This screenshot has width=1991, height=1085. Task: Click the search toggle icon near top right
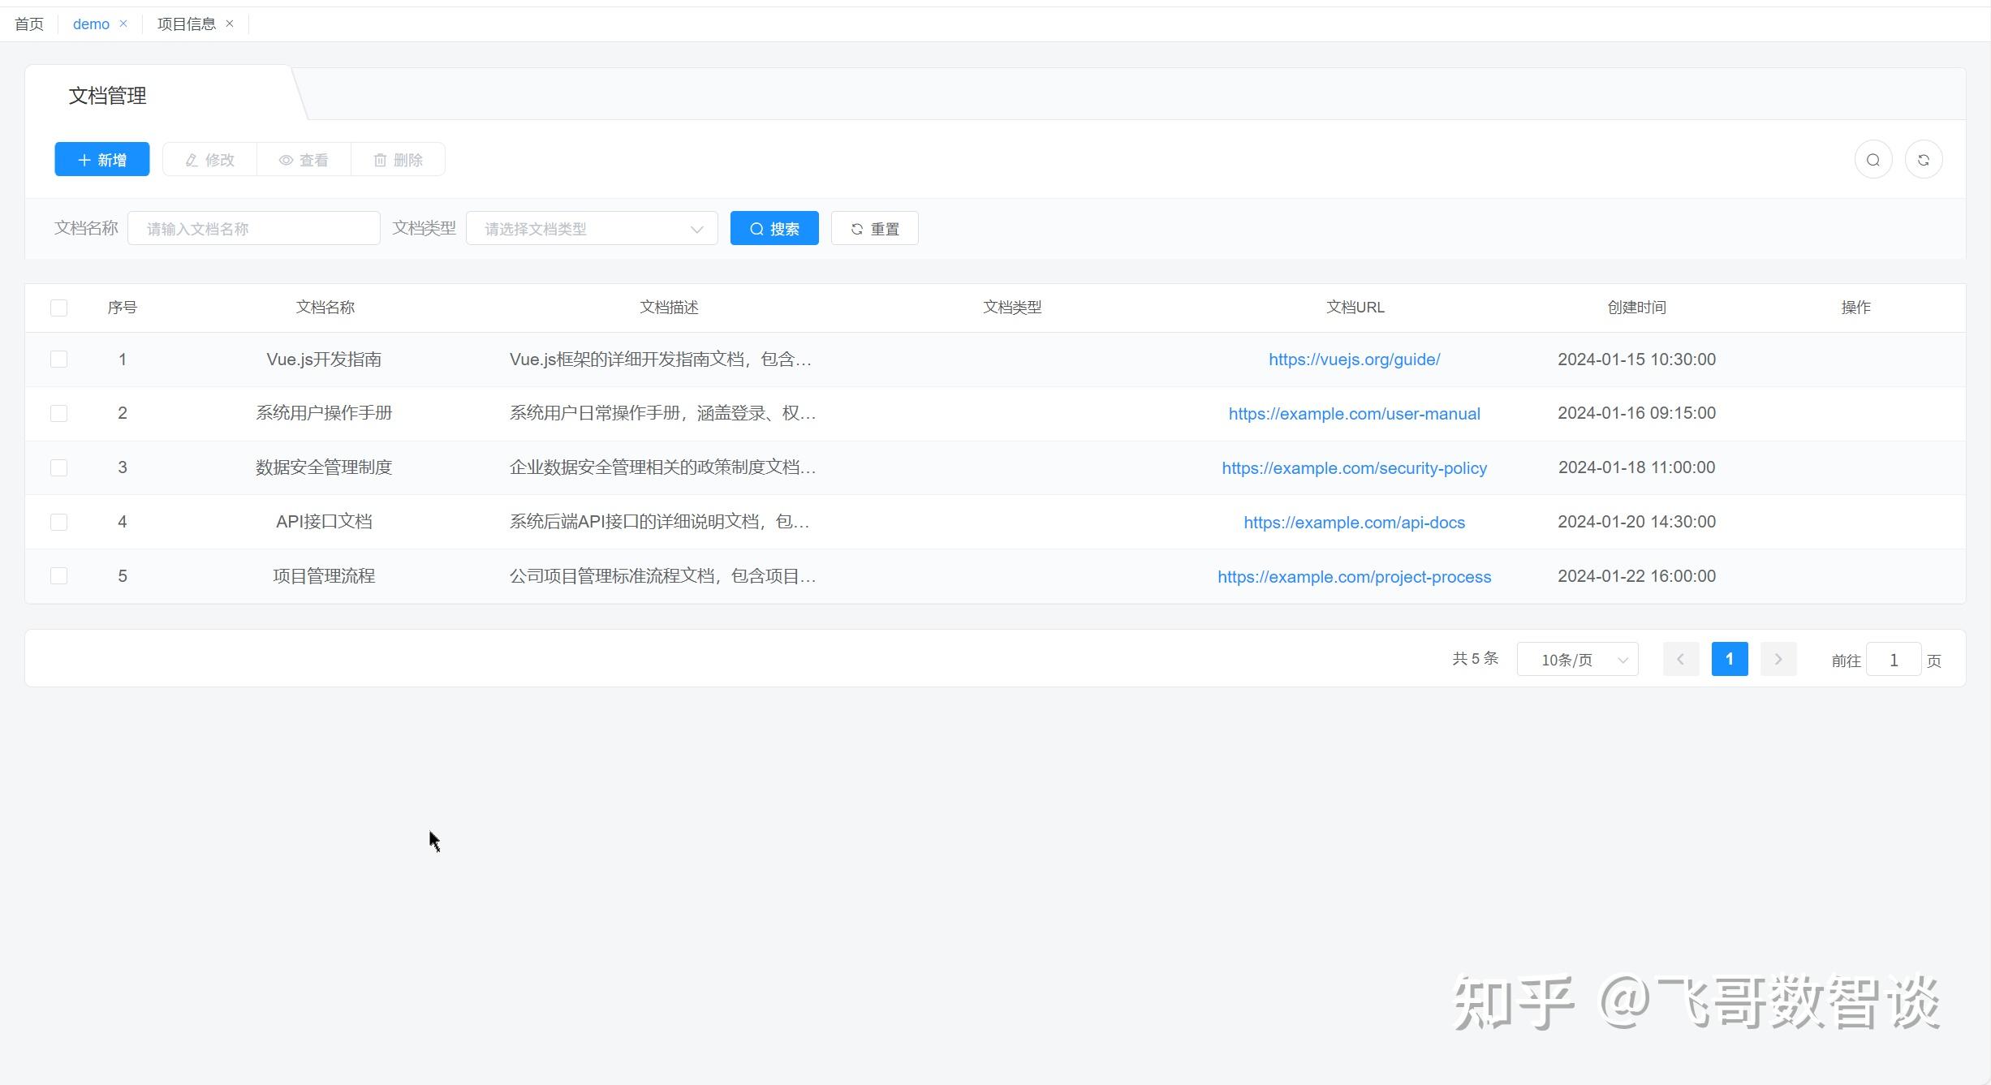1872,159
